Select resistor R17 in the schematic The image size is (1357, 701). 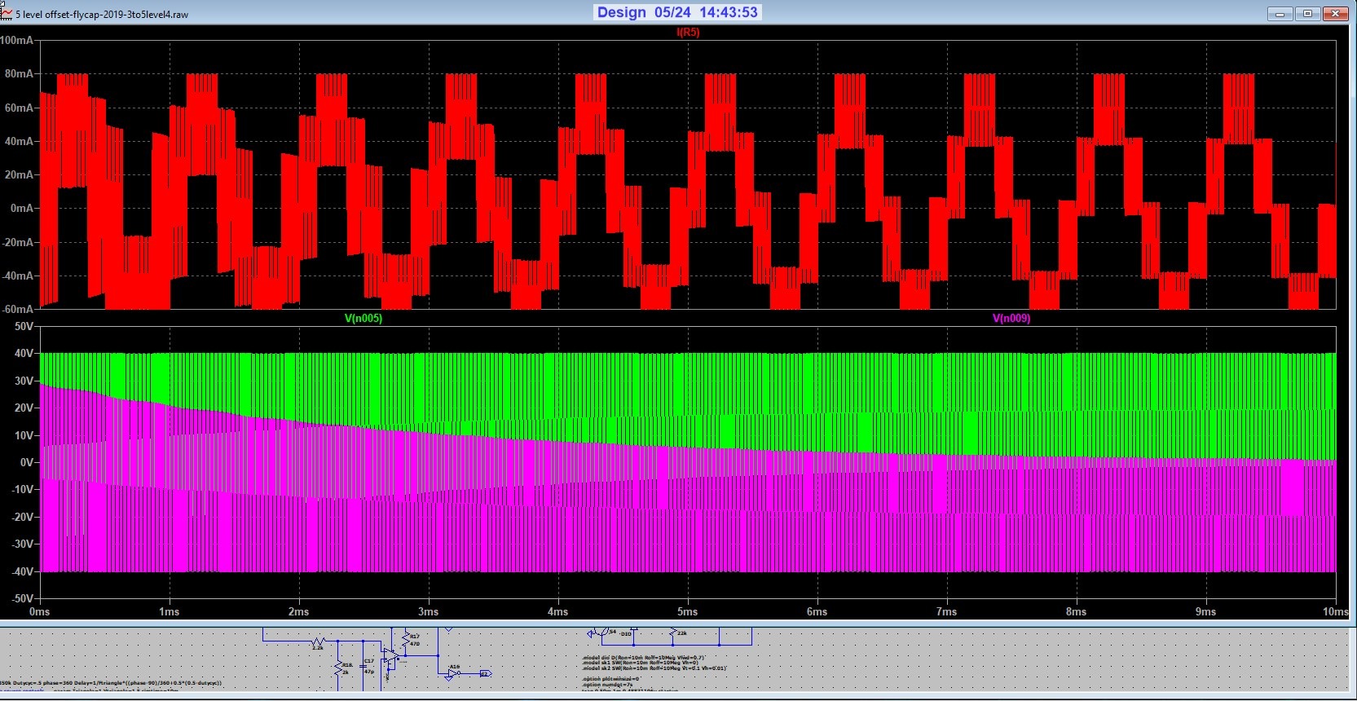(x=405, y=639)
